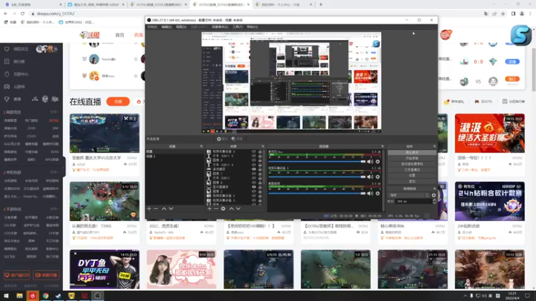Add a new scene with plus icon
The height and width of the screenshot is (301, 536).
[149, 209]
